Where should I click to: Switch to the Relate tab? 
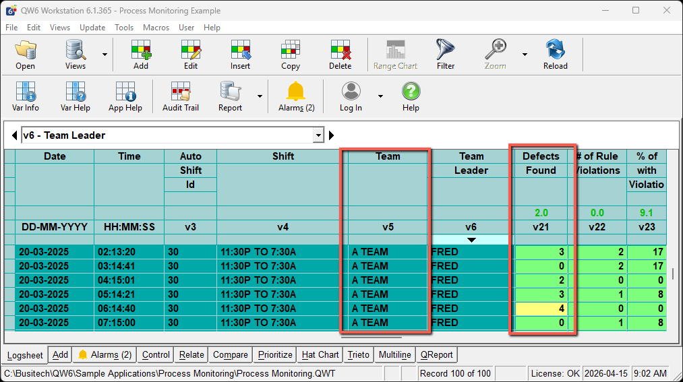coord(191,355)
